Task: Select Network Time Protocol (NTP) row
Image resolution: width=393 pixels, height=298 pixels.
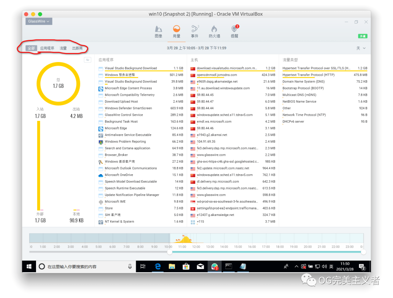Action: [325, 115]
